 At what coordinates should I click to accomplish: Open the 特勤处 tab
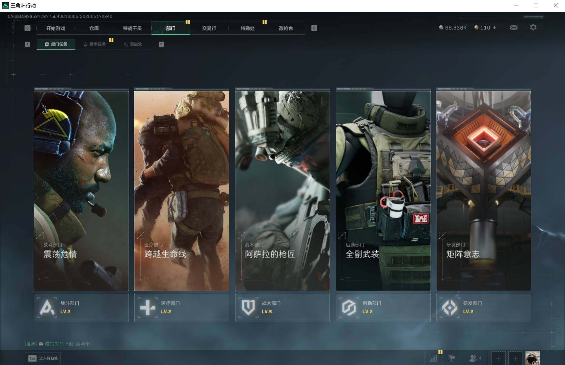(x=247, y=28)
